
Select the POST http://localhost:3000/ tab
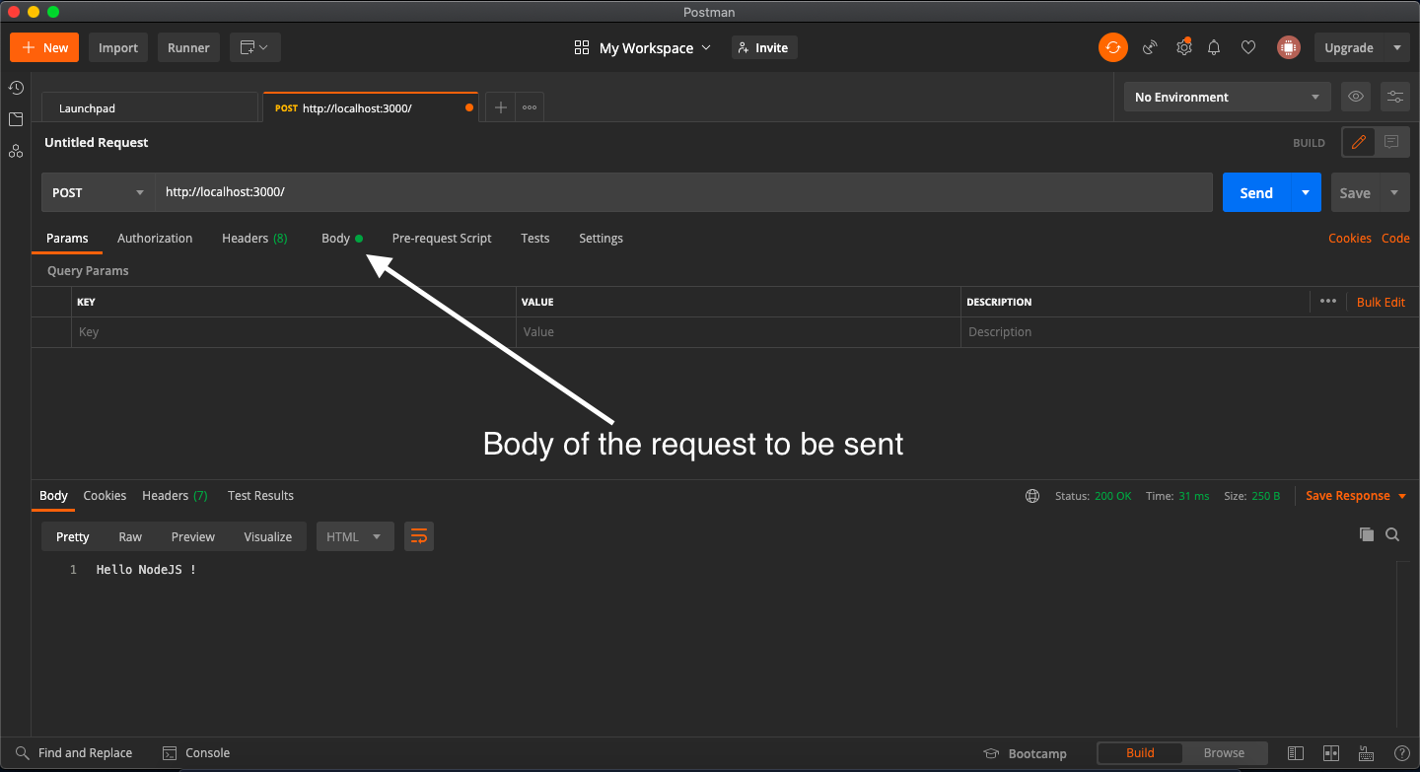point(371,107)
